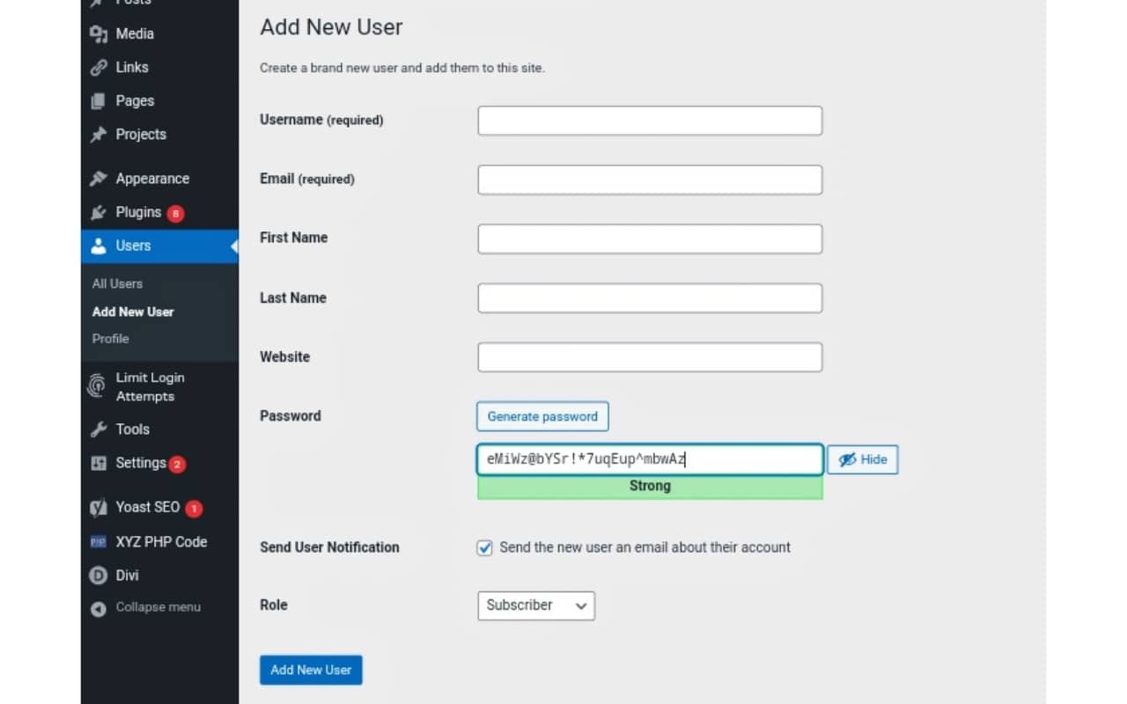Open the Profile menu item
1127x704 pixels.
[110, 339]
